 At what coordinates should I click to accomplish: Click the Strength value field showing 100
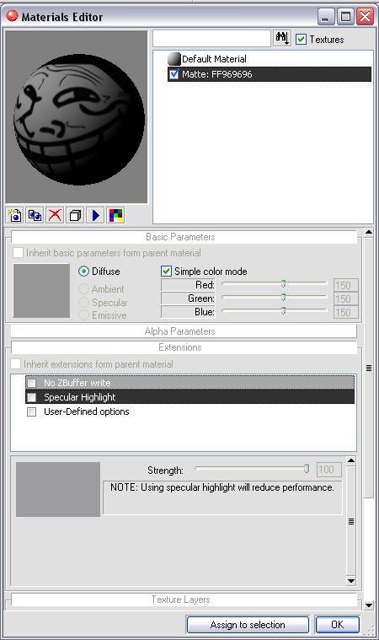(328, 470)
